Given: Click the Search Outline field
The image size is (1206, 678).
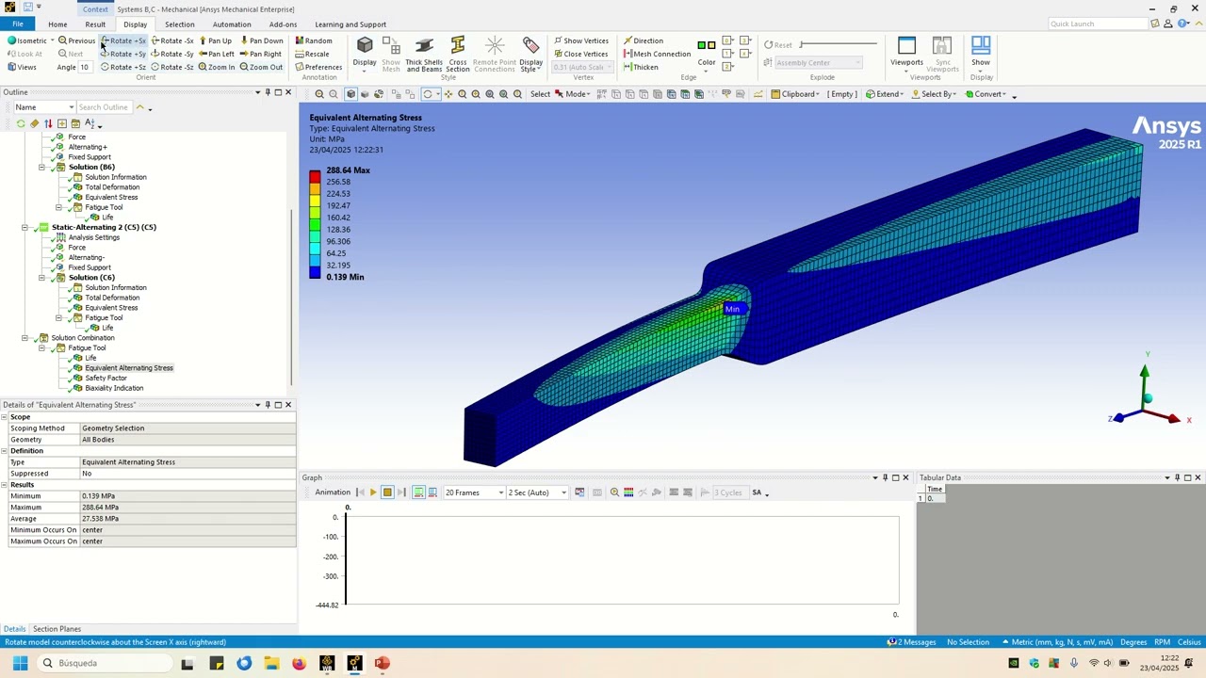Looking at the screenshot, I should click(104, 107).
